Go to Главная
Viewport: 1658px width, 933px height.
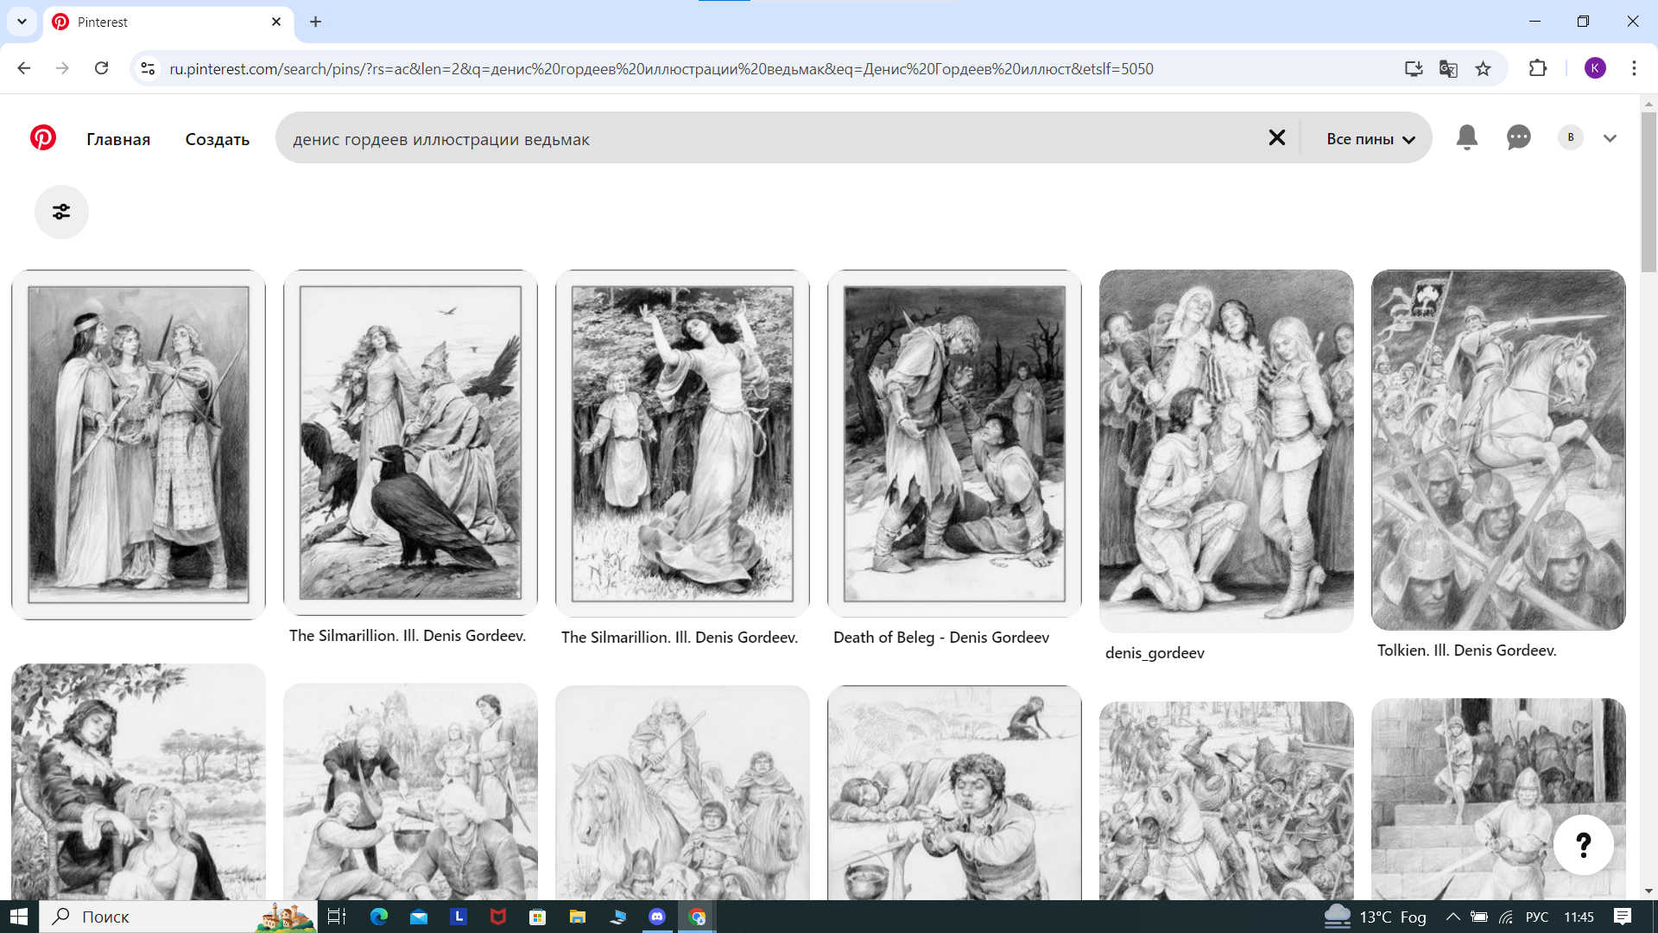click(118, 139)
